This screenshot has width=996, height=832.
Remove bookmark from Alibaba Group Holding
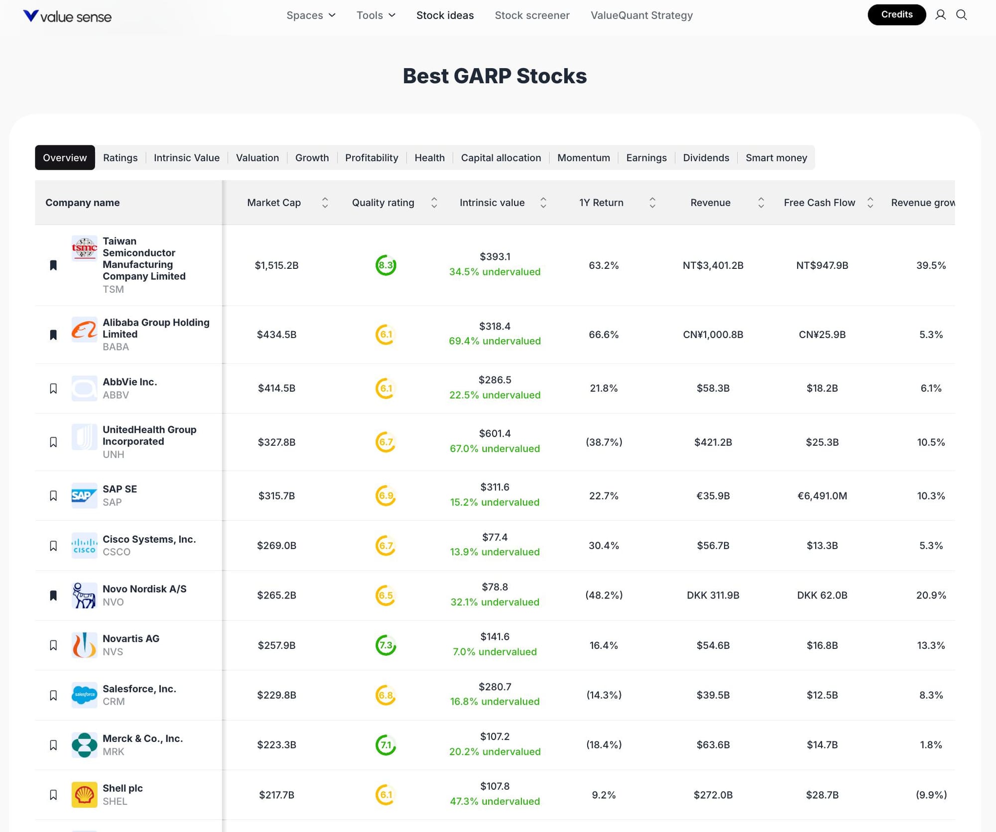53,335
